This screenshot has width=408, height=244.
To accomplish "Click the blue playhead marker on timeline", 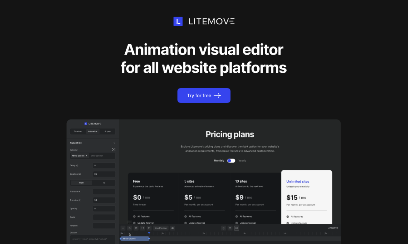I will click(x=149, y=233).
